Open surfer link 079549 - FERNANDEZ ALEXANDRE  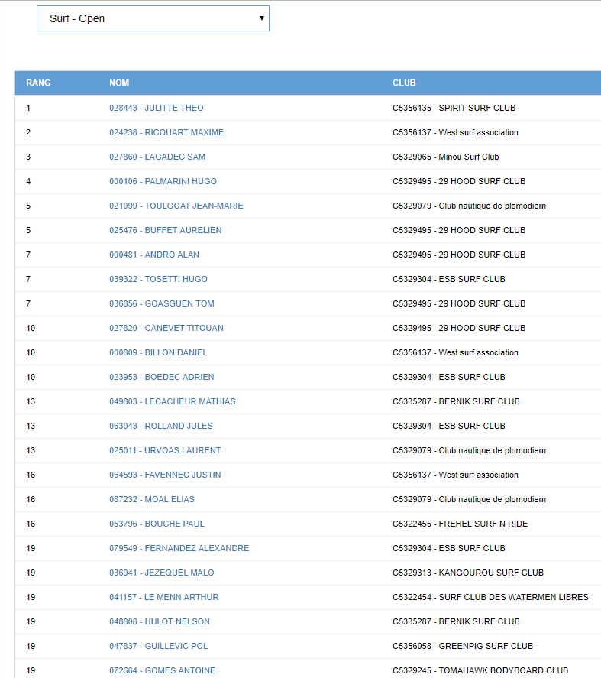click(179, 548)
